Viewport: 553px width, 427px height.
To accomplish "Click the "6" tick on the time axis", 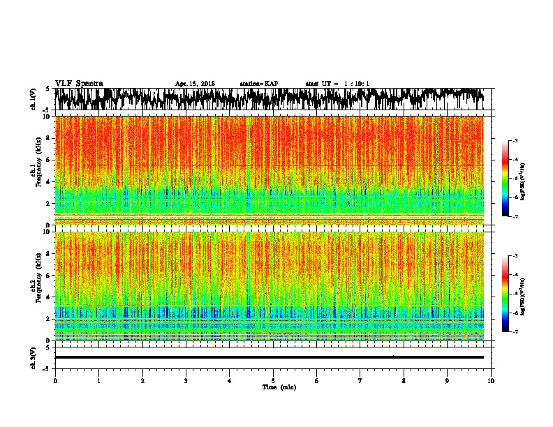I will point(317,381).
